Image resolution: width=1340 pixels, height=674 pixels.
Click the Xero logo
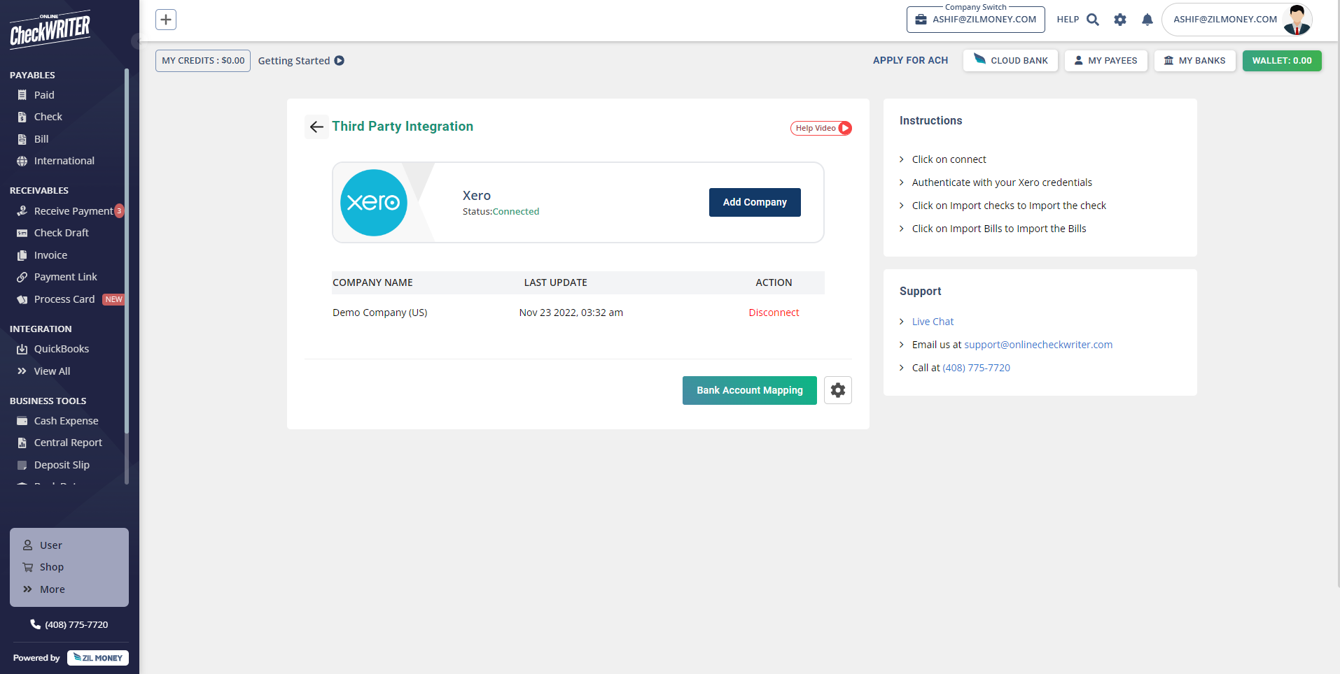click(374, 203)
